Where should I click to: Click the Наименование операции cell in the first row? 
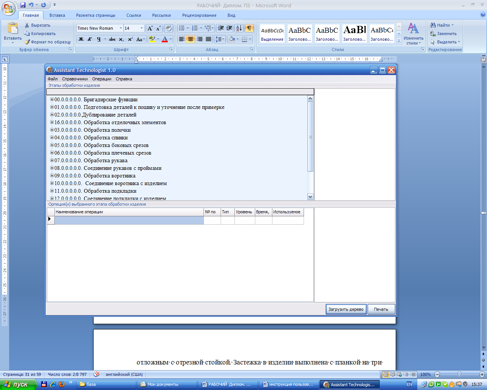(129, 220)
